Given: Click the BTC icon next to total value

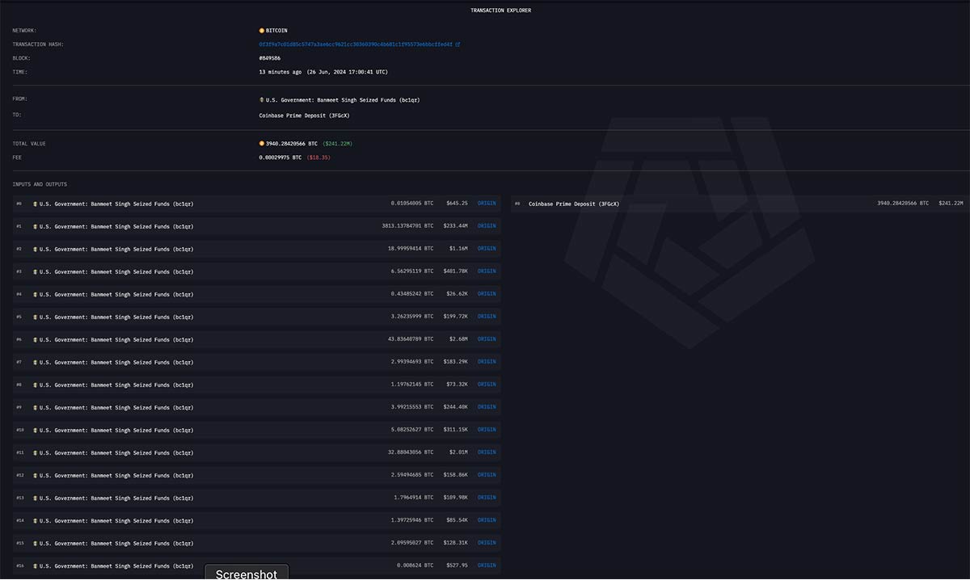Looking at the screenshot, I should tap(262, 144).
